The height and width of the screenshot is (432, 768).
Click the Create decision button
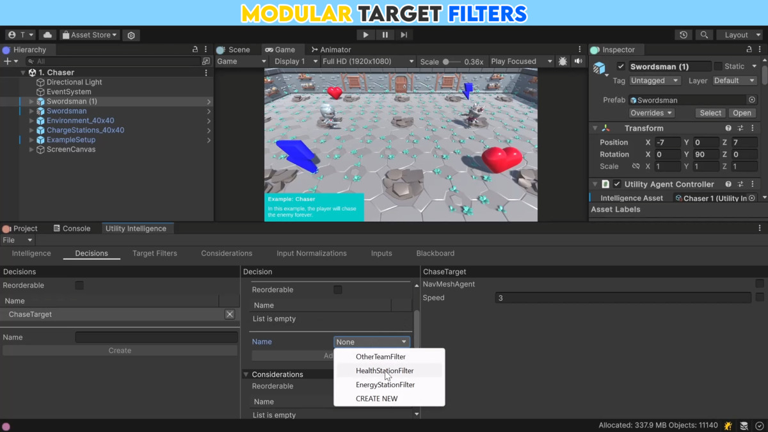(x=120, y=351)
